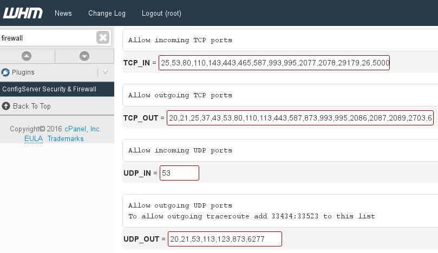Open the Trademarks link
Screen dimensions: 438x253
(x=66, y=138)
